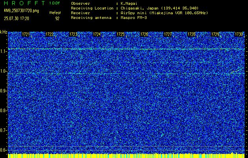
Task: Click the 1721 time marker label
Action: coord(26,34)
